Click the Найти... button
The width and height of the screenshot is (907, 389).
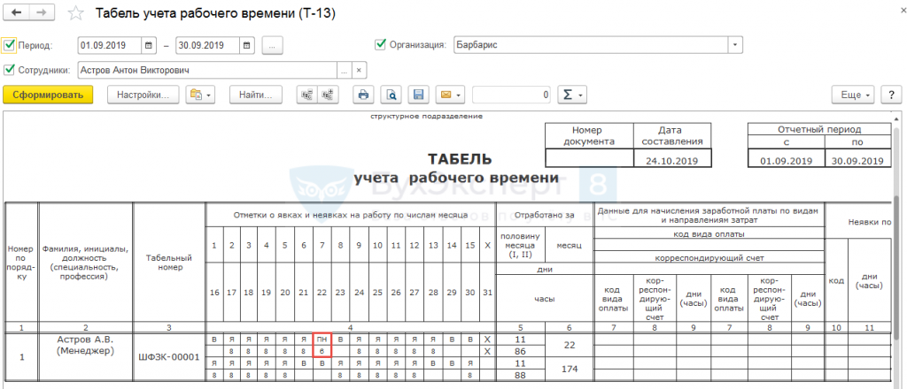click(x=255, y=95)
